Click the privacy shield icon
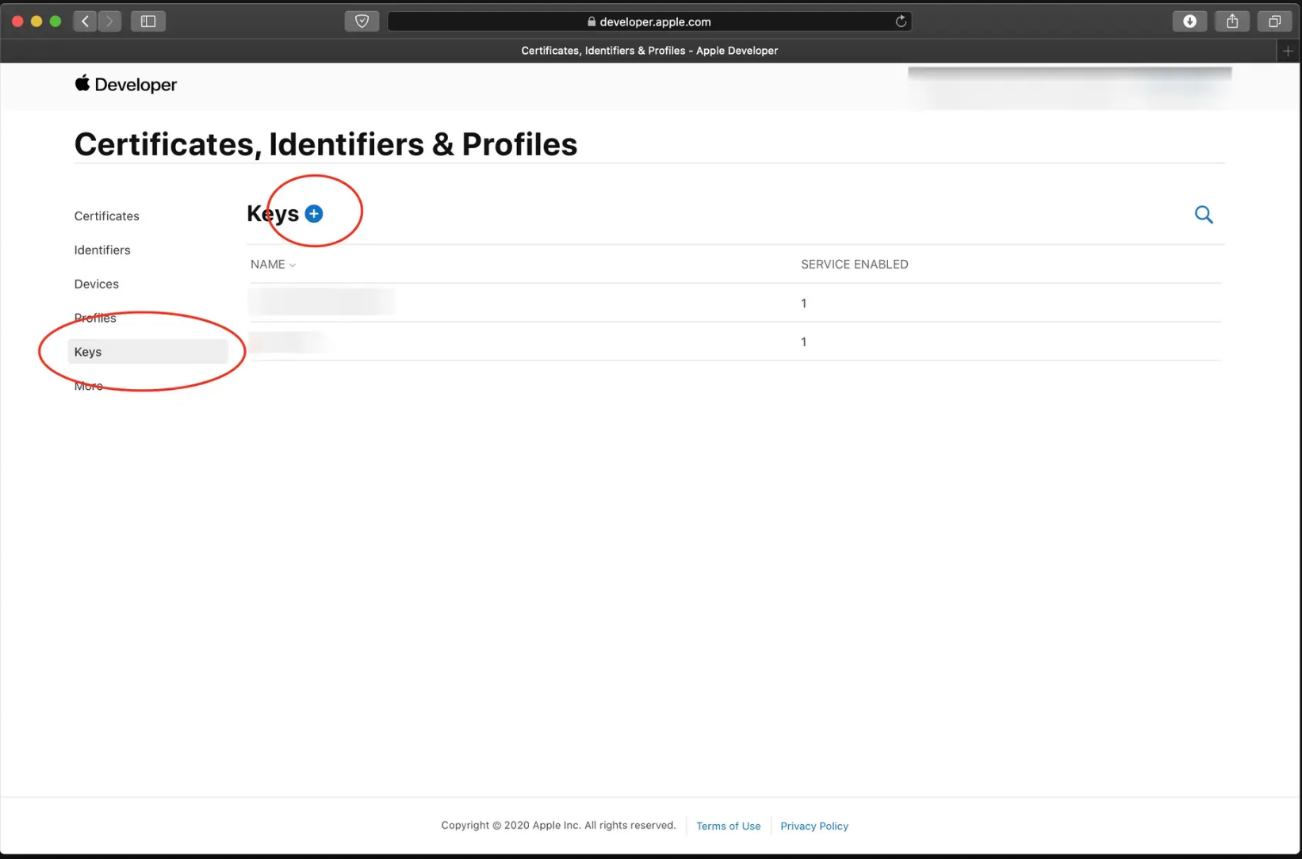 [x=362, y=21]
